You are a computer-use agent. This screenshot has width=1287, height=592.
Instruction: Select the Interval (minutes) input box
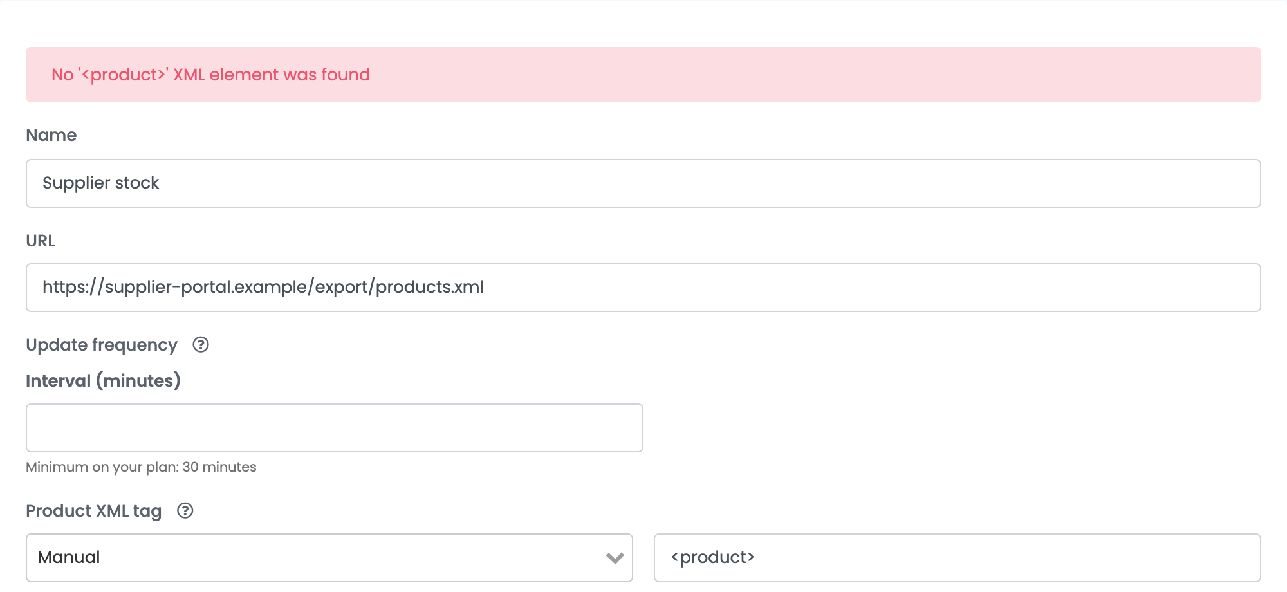click(335, 428)
